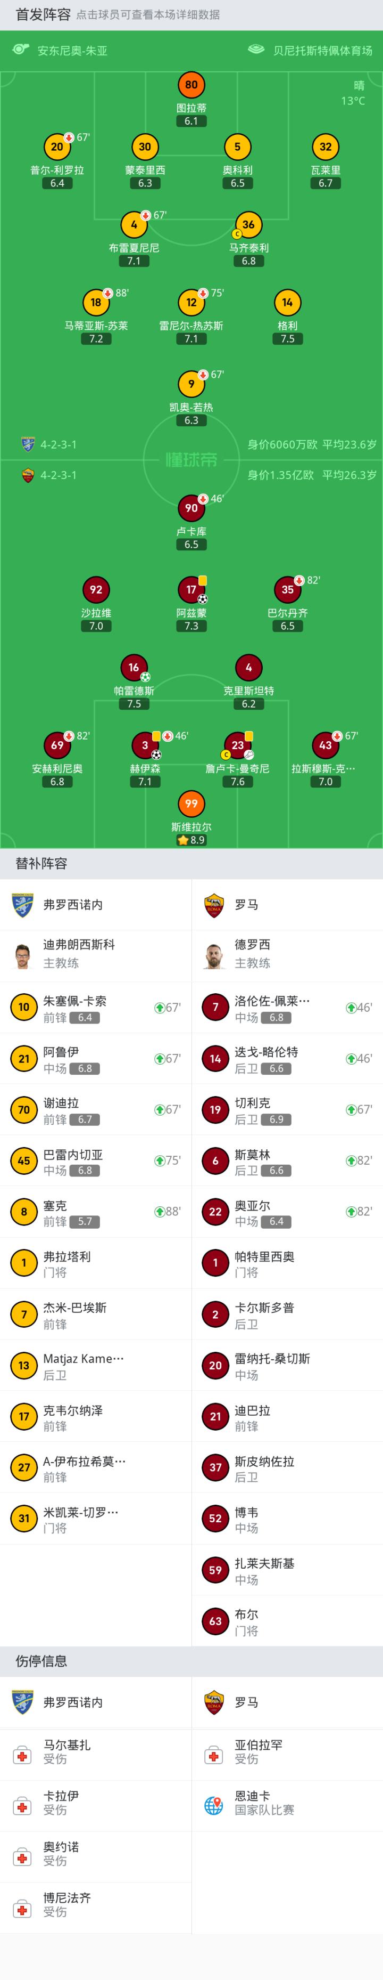The image size is (383, 1980).
Task: Click the referee name 安东尼奥-朱亚
Action: tap(72, 51)
